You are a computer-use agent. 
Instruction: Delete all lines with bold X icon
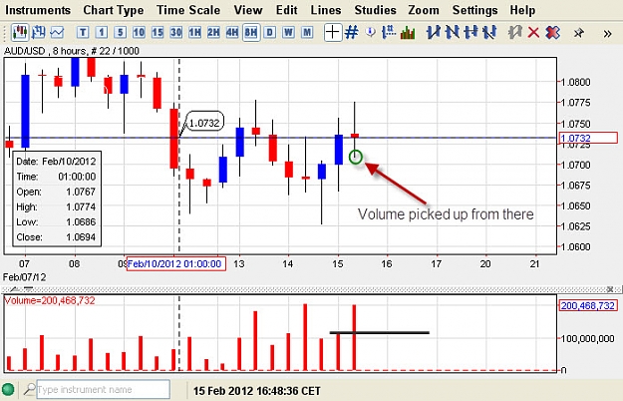click(552, 33)
